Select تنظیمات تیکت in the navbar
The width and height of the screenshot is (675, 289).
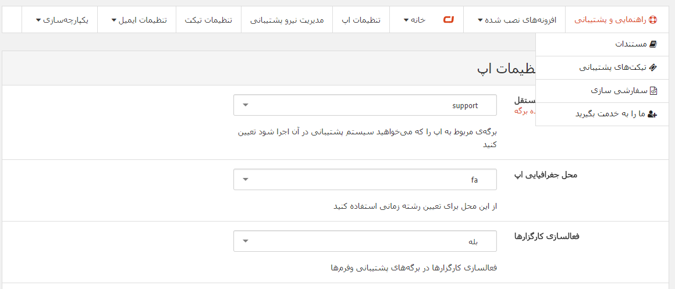208,20
